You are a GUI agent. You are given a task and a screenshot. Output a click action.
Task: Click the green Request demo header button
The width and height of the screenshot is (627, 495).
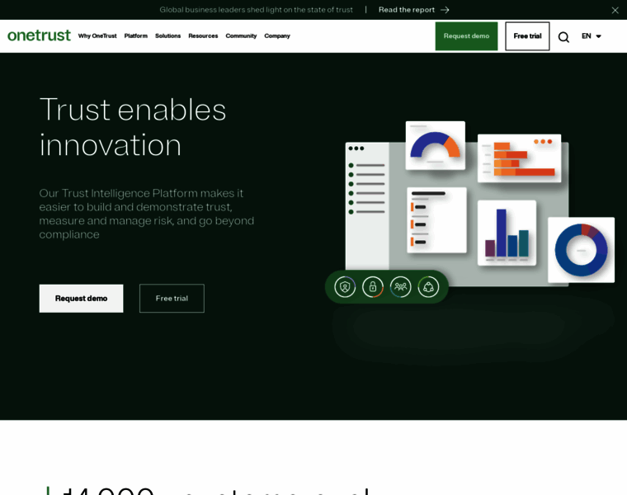coord(466,36)
